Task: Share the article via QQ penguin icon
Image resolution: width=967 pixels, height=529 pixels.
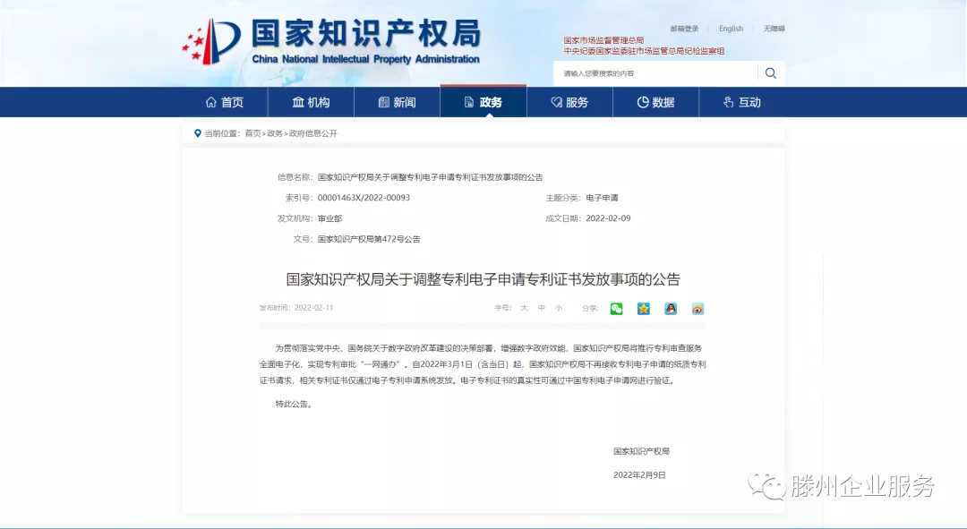Action: tap(671, 309)
